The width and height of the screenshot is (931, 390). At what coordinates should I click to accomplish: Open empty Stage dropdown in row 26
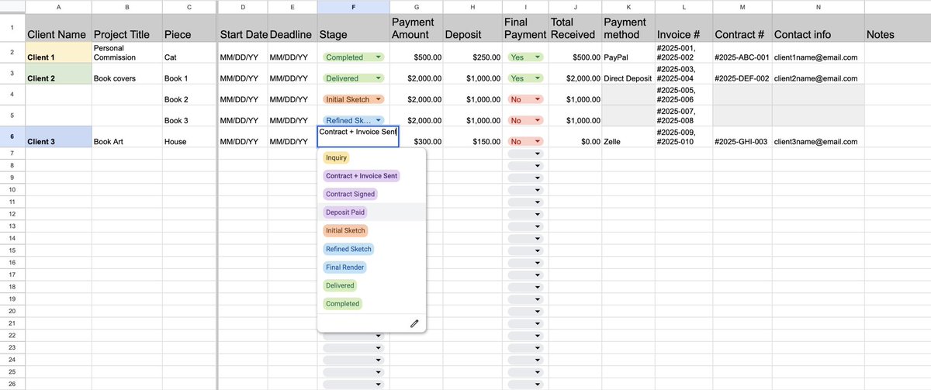tap(353, 384)
